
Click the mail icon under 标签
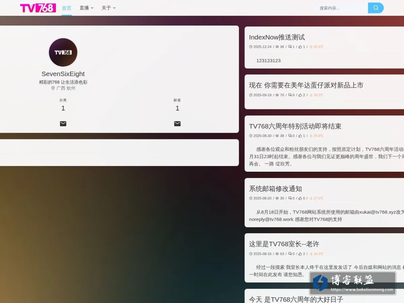click(x=177, y=124)
